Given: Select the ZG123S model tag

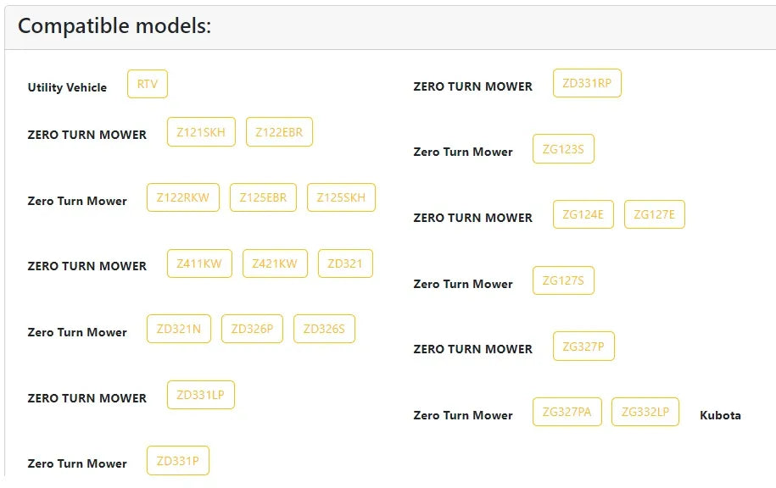Looking at the screenshot, I should coord(563,149).
